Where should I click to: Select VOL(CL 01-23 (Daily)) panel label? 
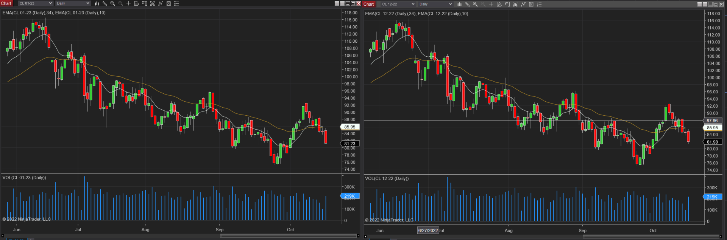24,178
